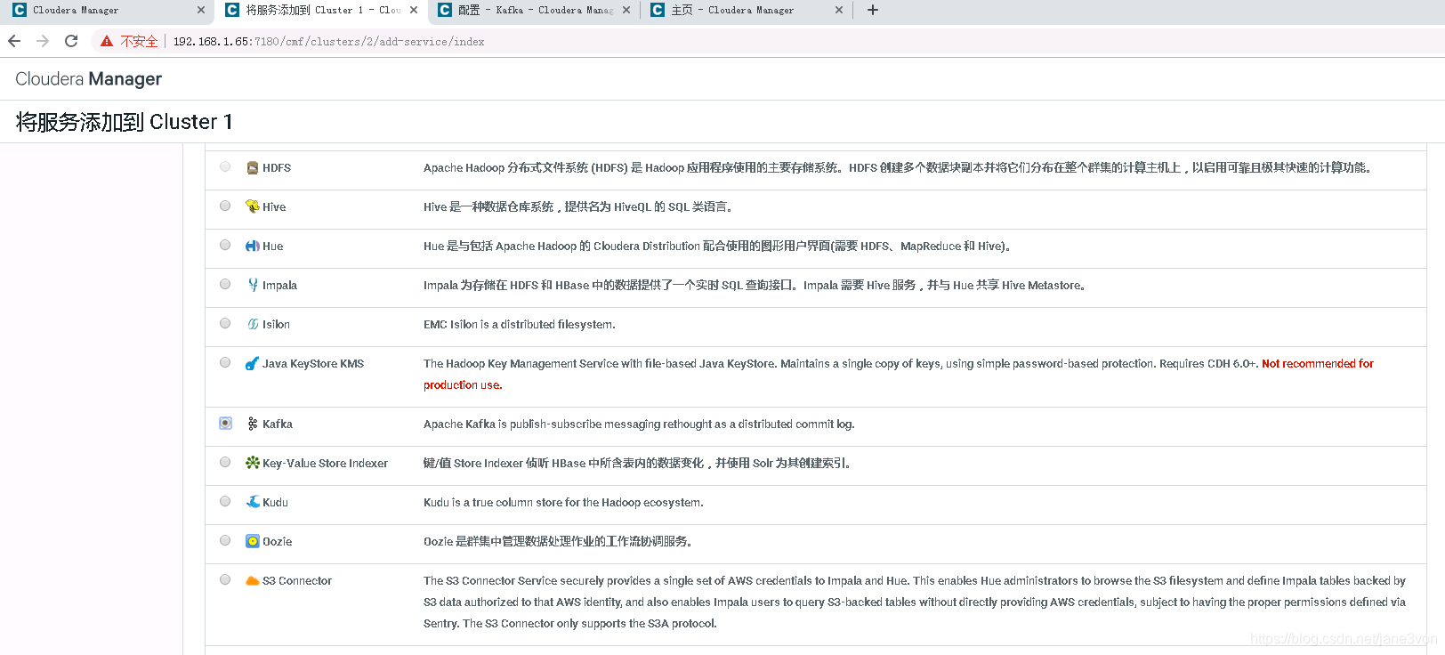This screenshot has width=1445, height=655.
Task: Click the Cloudera Manager logo link
Action: [x=89, y=79]
